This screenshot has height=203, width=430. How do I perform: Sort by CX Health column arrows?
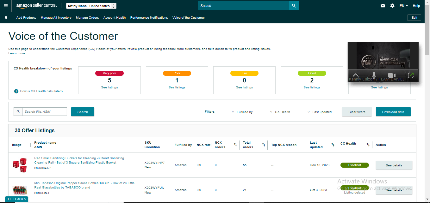pos(368,145)
